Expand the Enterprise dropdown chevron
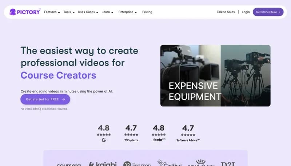 coord(136,12)
